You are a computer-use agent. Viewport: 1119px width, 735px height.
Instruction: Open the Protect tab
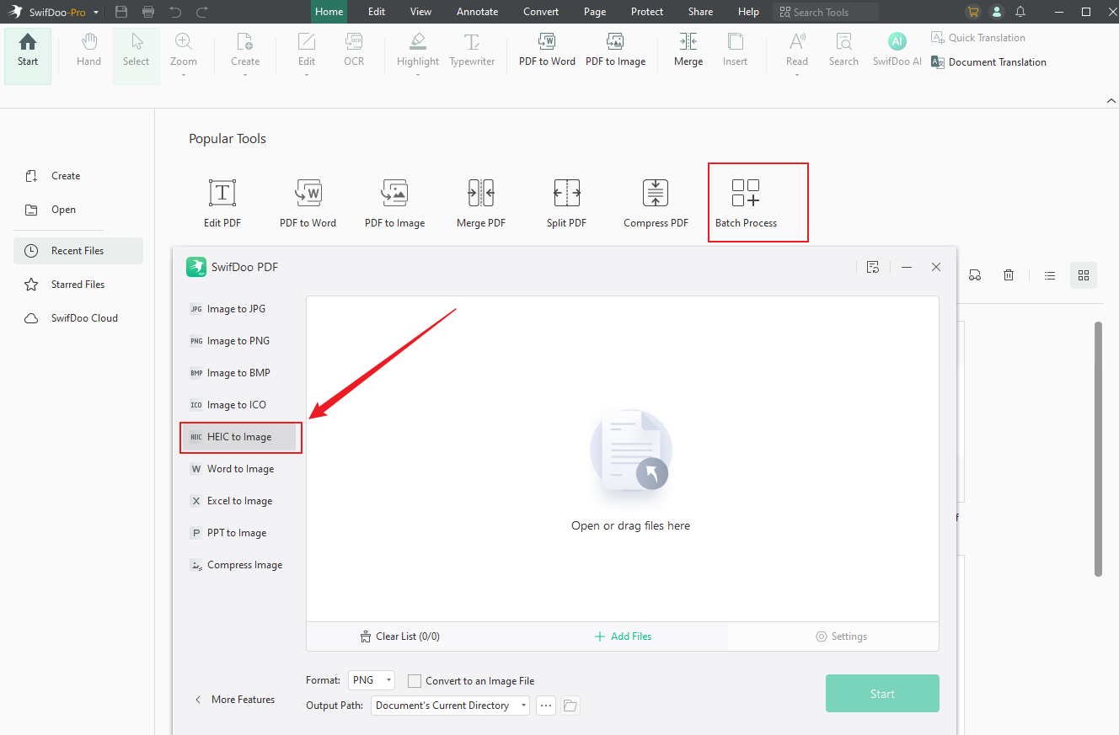(646, 11)
